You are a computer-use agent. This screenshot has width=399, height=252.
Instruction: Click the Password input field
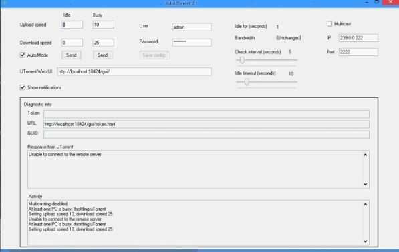pyautogui.click(x=192, y=43)
